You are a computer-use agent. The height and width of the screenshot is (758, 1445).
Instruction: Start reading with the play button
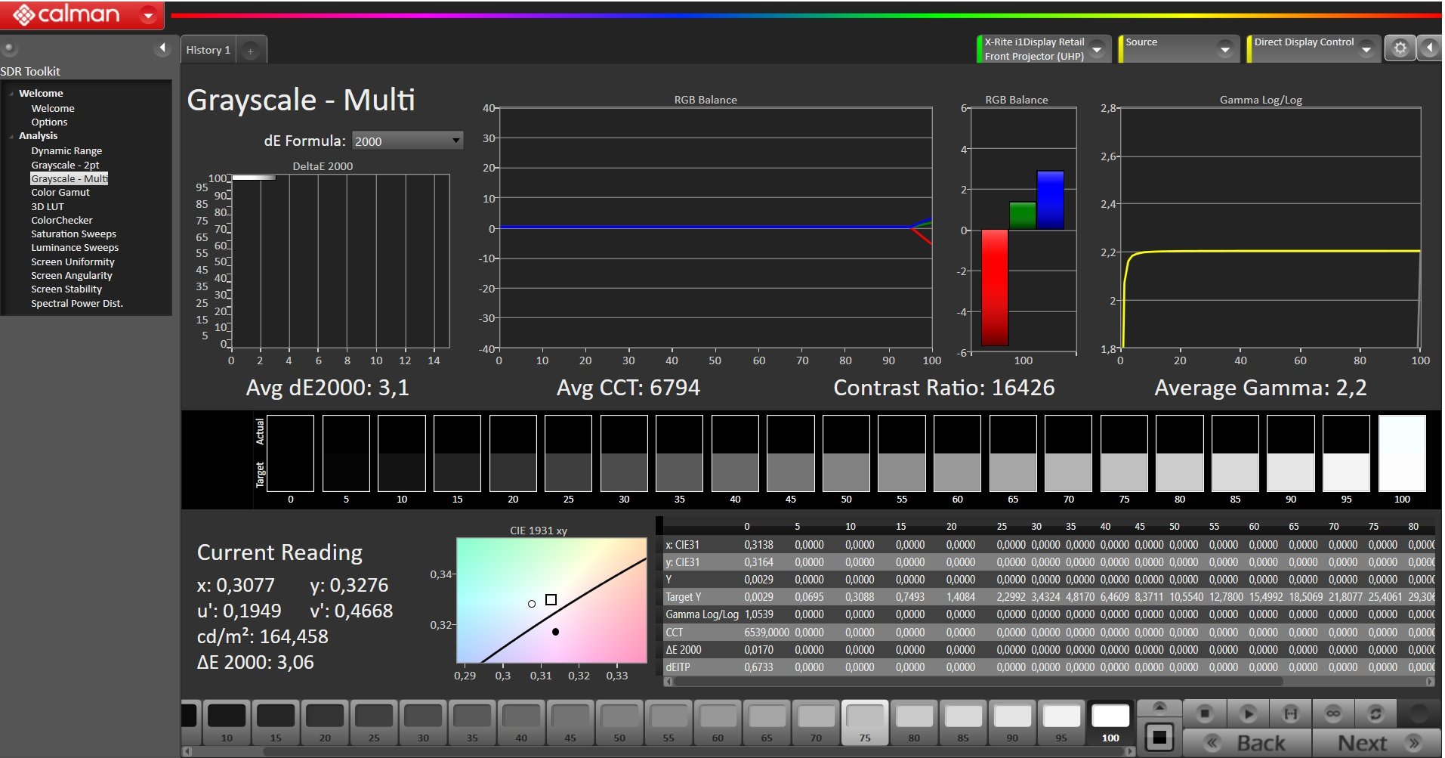[1248, 713]
